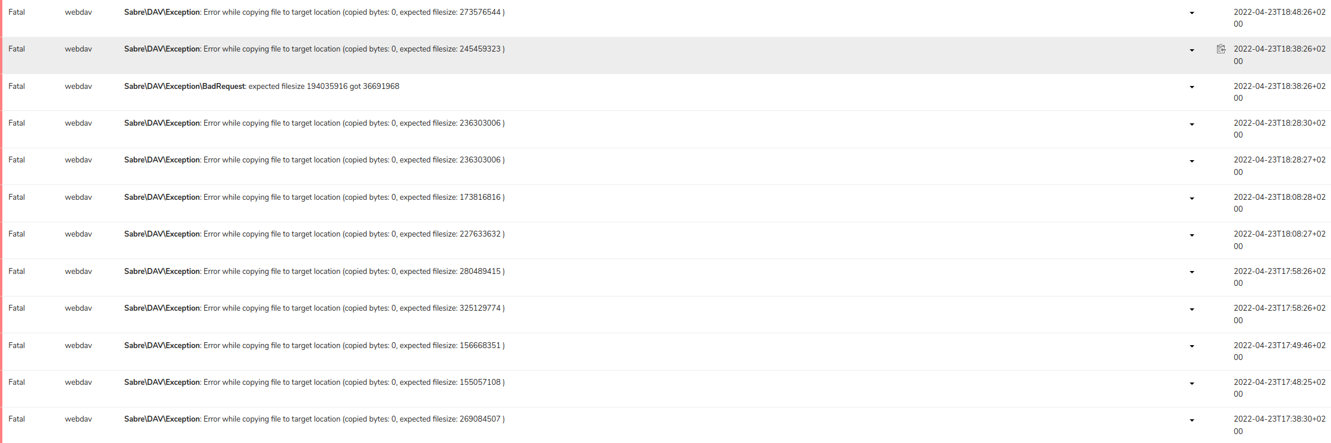Expand log entry with expected filesize 269084507
Screen dimensions: 1331x443
point(1191,420)
